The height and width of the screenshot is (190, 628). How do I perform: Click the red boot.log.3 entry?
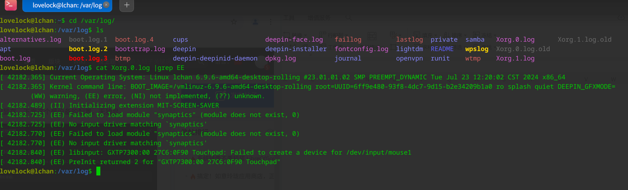click(88, 58)
